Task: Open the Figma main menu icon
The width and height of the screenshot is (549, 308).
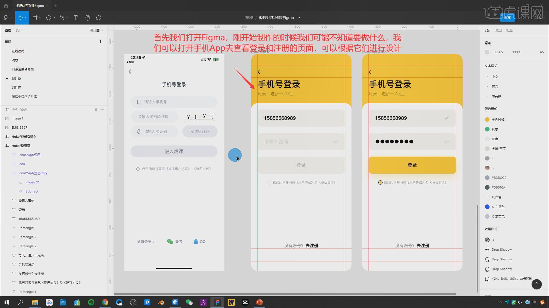Action: [x=6, y=18]
